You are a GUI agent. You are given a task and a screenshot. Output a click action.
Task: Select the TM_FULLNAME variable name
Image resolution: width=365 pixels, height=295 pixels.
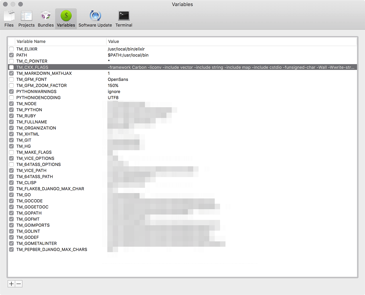pos(32,122)
